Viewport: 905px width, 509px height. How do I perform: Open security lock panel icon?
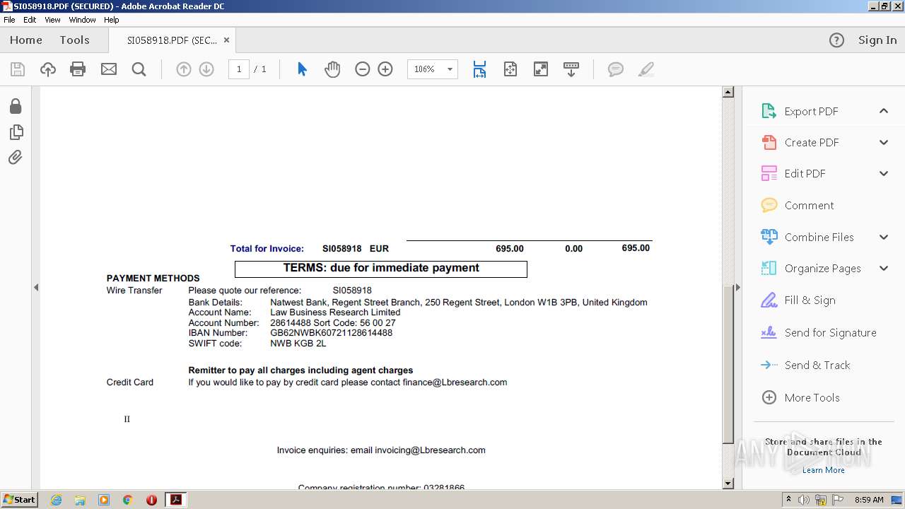16,106
